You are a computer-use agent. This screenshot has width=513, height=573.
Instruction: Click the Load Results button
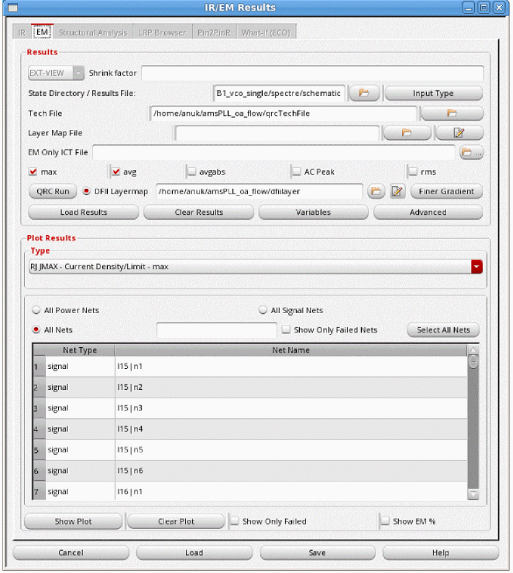tap(84, 212)
